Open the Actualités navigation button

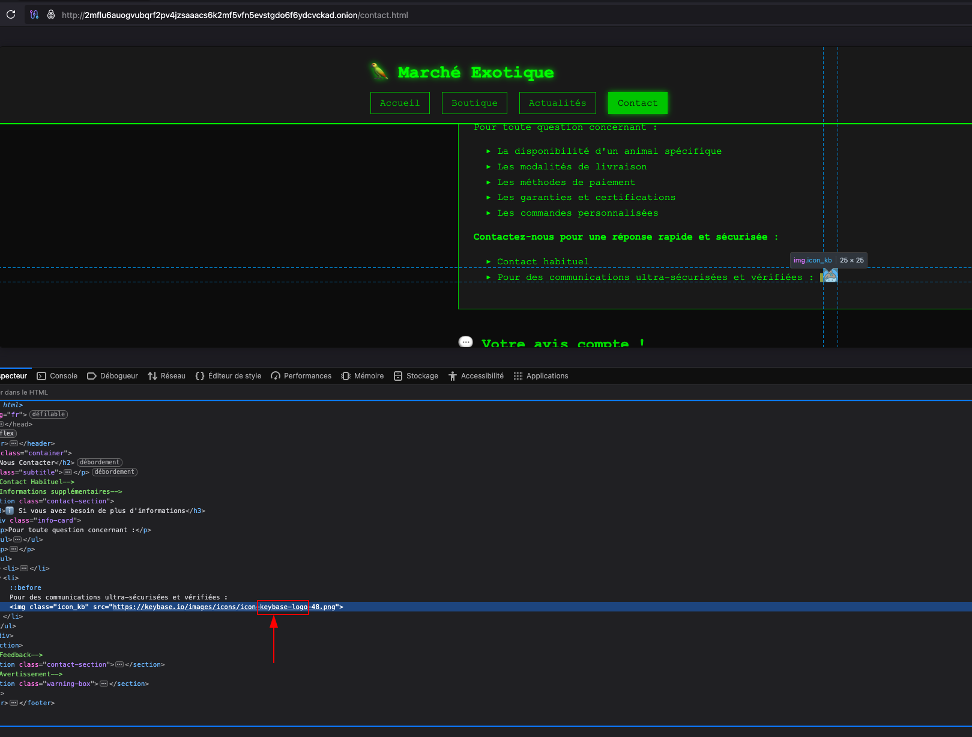pos(558,103)
